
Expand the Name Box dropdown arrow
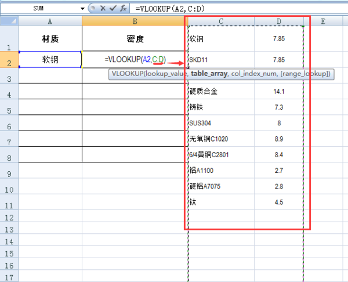pyautogui.click(x=82, y=9)
